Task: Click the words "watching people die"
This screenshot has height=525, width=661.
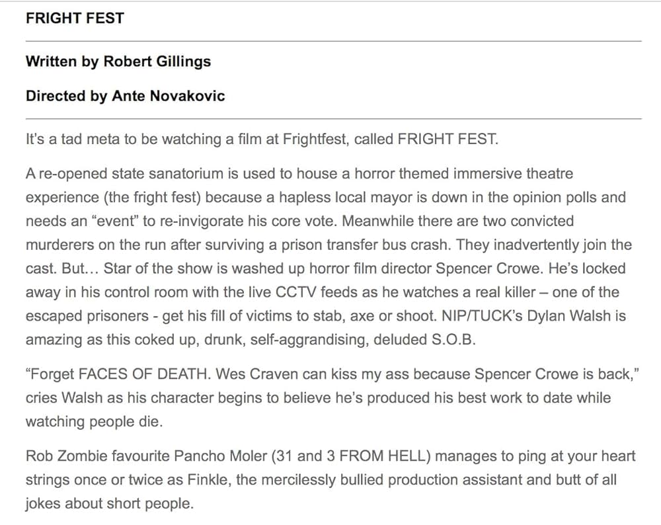Action: [x=93, y=423]
